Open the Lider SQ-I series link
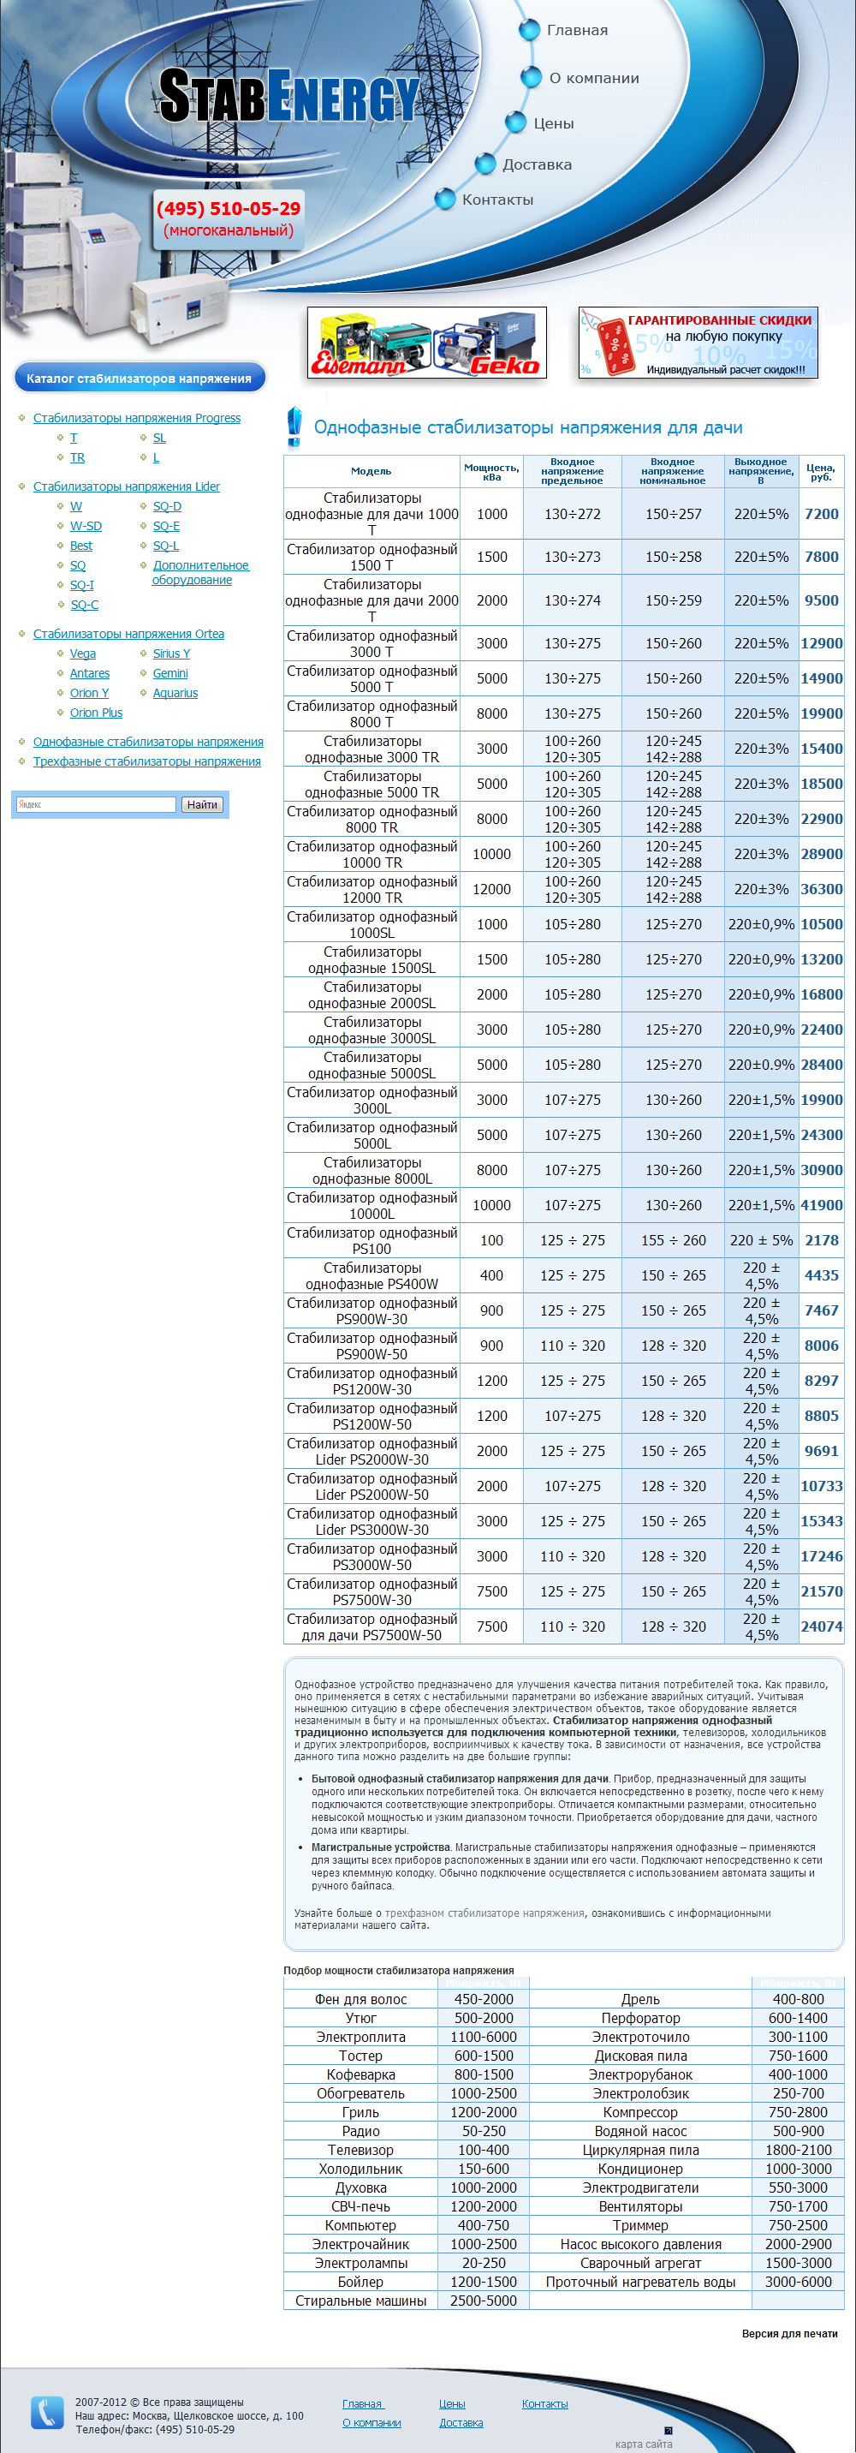Image resolution: width=856 pixels, height=2453 pixels. point(82,586)
